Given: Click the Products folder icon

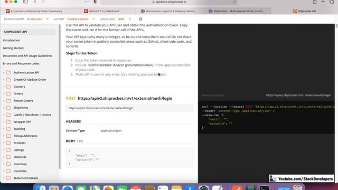Looking at the screenshot, I should 8,143.
